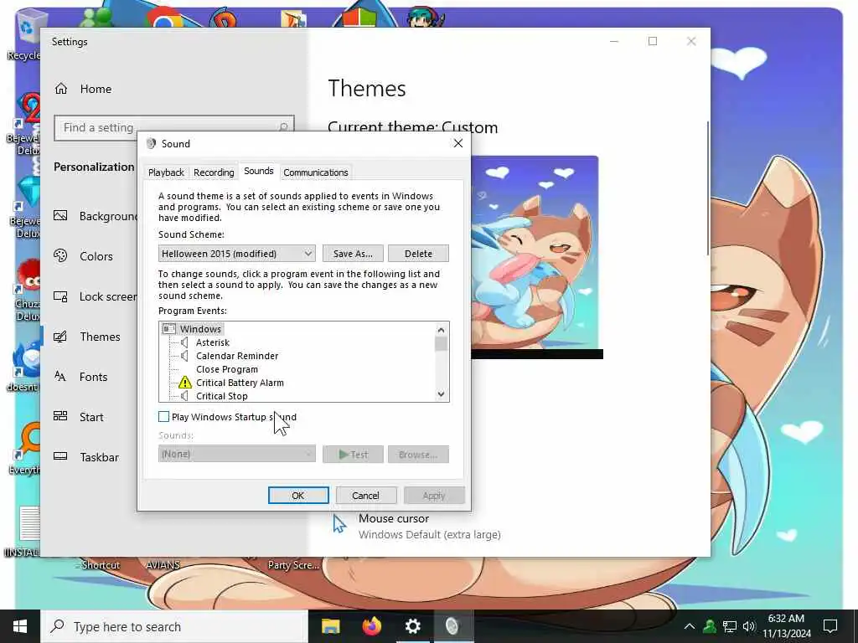Click the Settings gear taskbar icon

pos(412,626)
